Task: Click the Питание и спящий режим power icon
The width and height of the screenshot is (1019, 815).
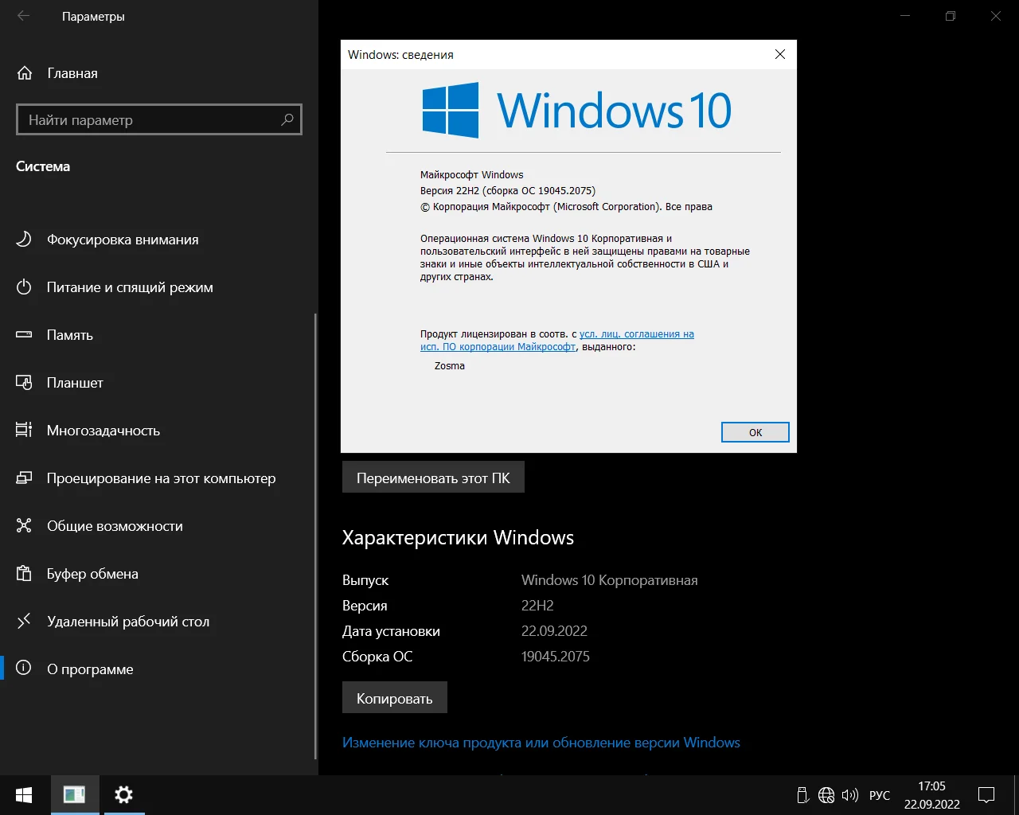Action: point(24,287)
